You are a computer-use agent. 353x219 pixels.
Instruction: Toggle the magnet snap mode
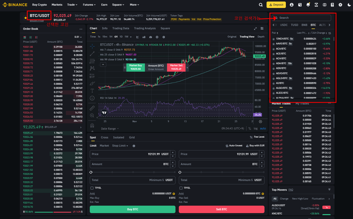tap(92, 125)
